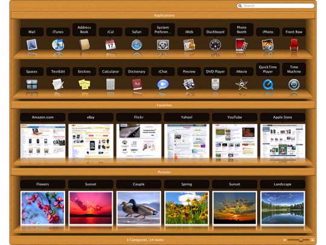The image size is (326, 245).
Task: Click the "Dictionary" name label
Action: (136, 71)
